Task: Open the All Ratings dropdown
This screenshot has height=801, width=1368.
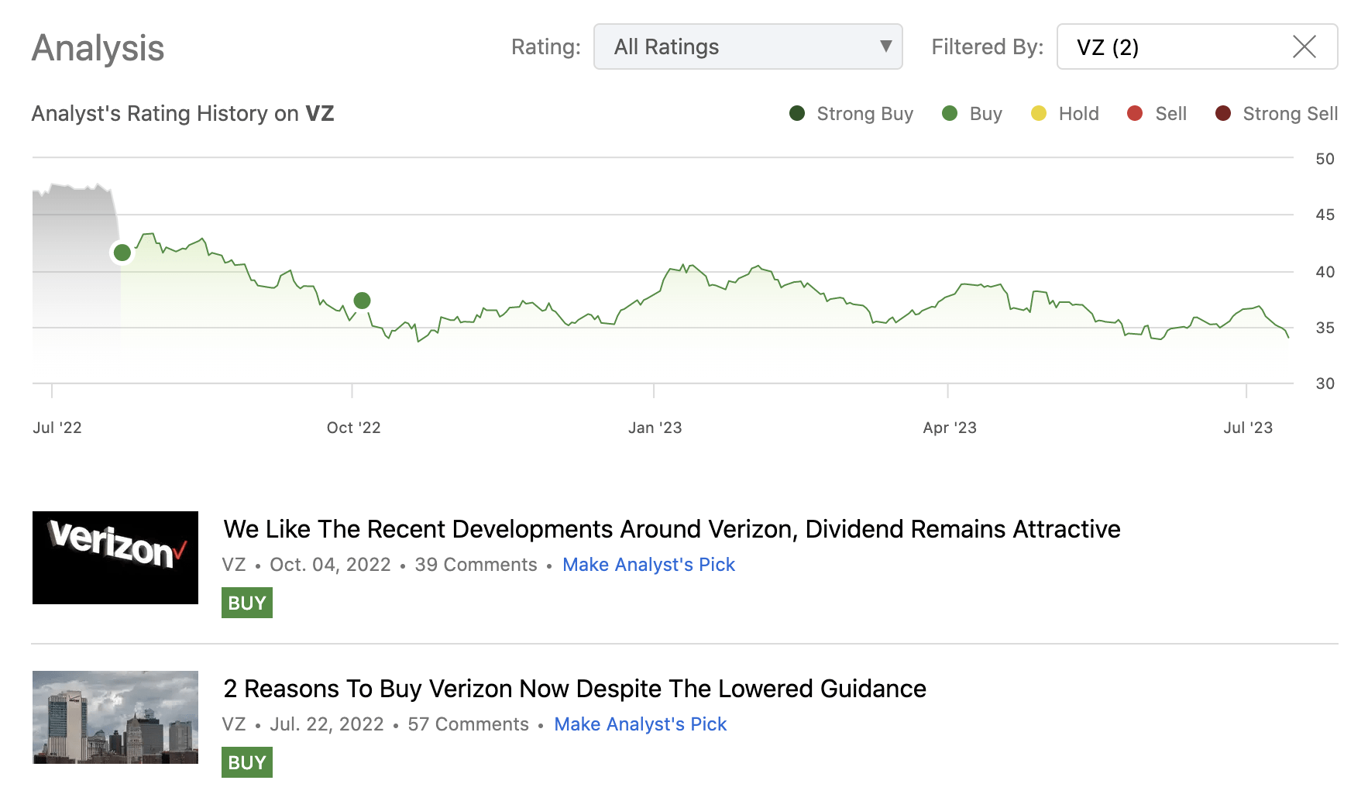Action: click(748, 46)
